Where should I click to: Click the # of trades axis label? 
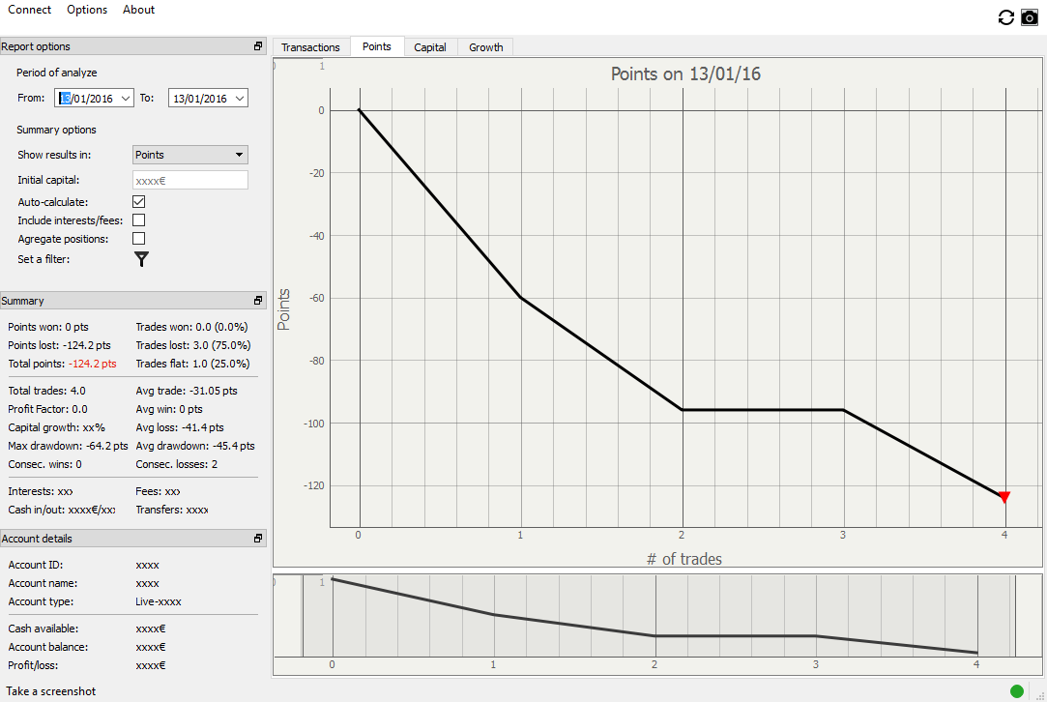coord(684,559)
